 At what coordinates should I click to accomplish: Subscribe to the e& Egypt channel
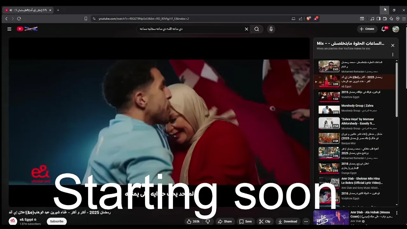[x=57, y=221]
